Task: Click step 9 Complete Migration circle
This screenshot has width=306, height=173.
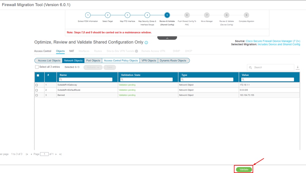Action: pyautogui.click(x=246, y=15)
